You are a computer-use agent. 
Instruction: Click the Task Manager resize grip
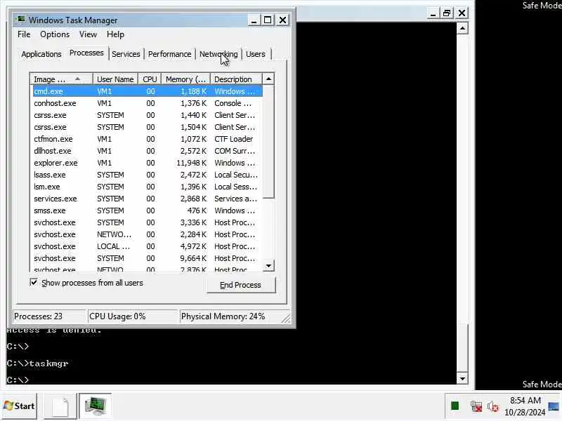[286, 319]
